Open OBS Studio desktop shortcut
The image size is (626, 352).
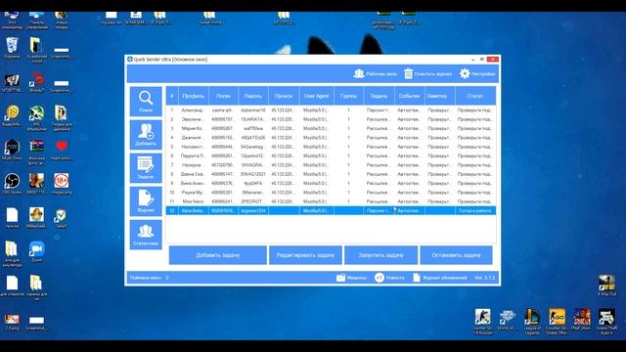[x=12, y=183]
